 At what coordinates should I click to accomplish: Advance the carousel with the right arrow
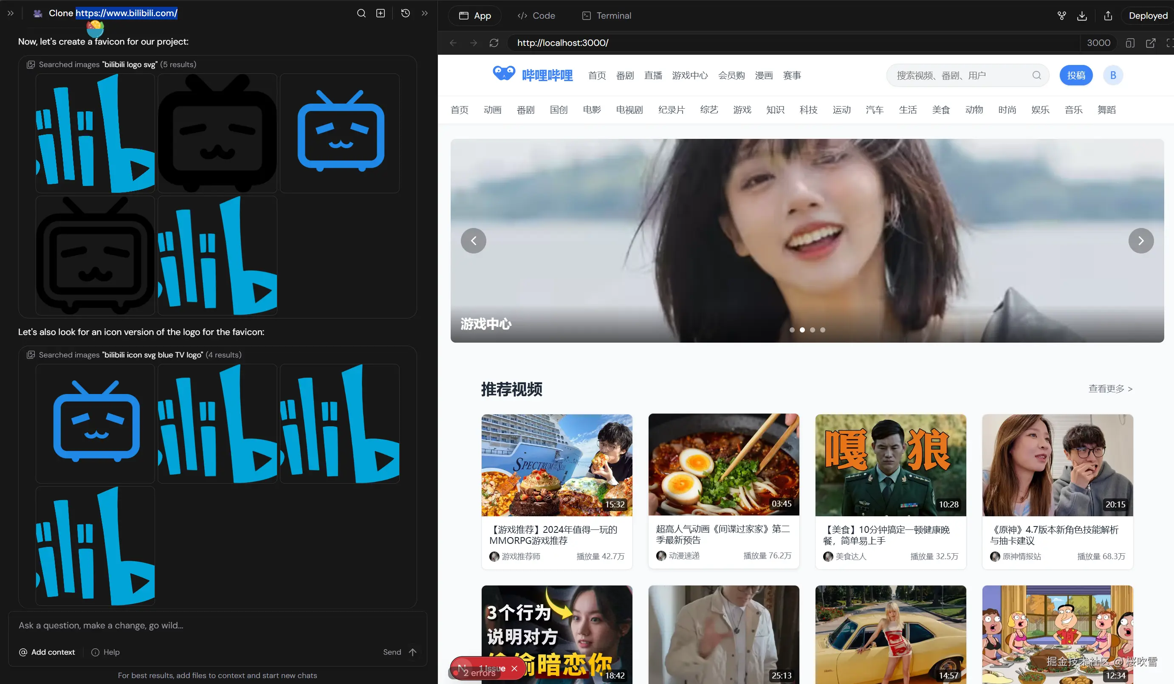(1140, 241)
